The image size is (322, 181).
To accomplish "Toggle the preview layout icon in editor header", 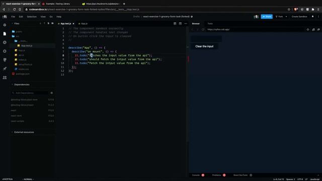I will click(180, 24).
